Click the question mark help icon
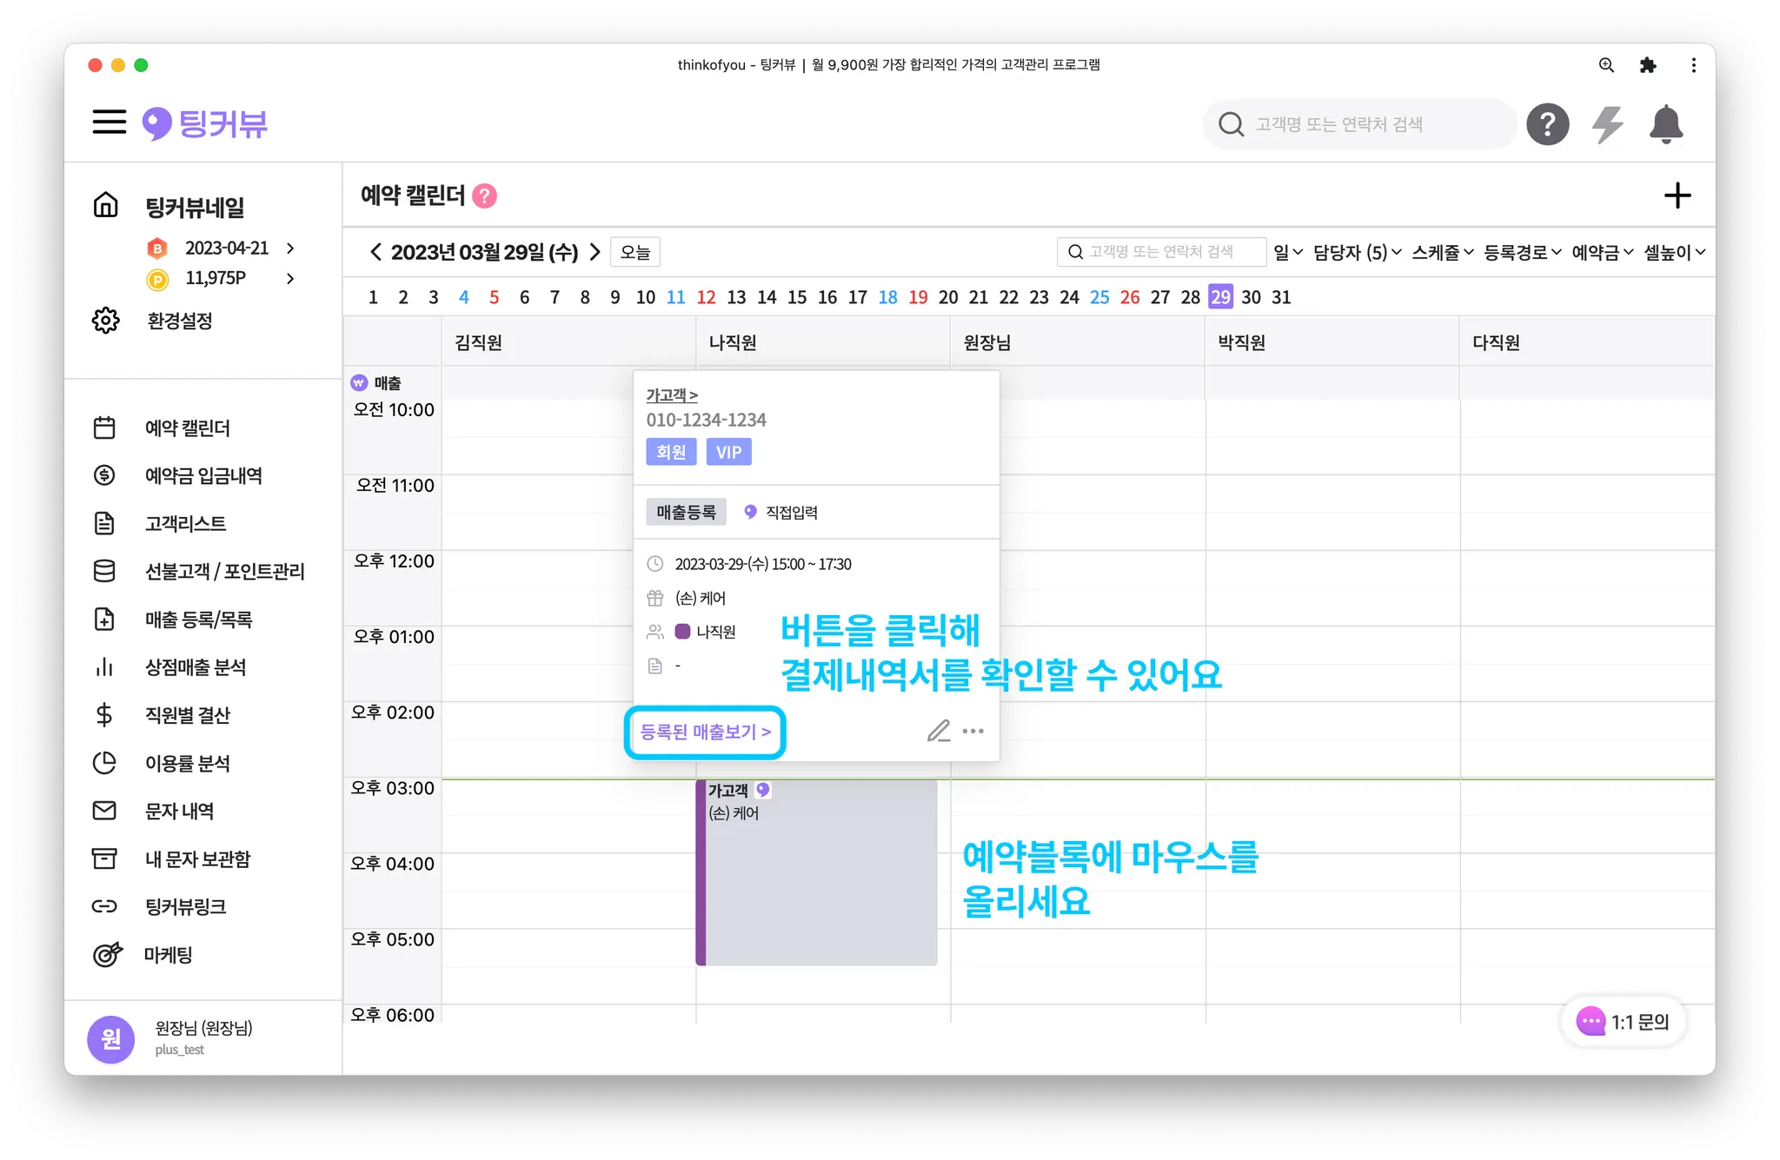The width and height of the screenshot is (1780, 1160). [x=1547, y=124]
